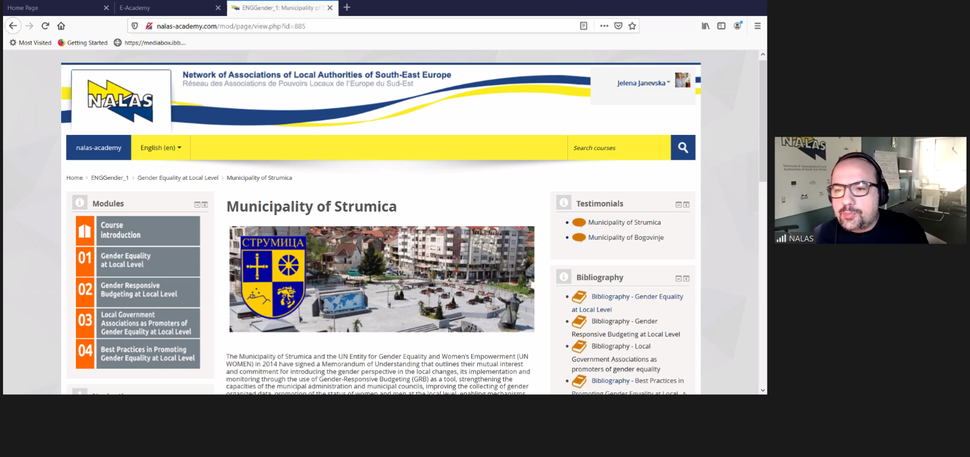Open Most Visited bookmarks folder
This screenshot has height=457, width=970.
click(x=30, y=42)
